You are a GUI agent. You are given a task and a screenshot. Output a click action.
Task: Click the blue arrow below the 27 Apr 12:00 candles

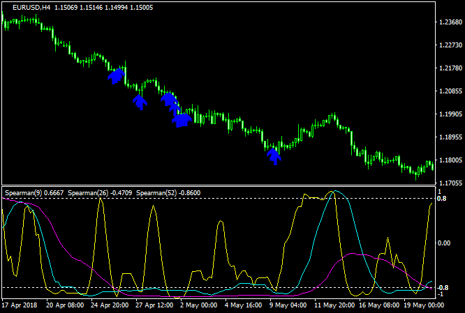pyautogui.click(x=140, y=102)
